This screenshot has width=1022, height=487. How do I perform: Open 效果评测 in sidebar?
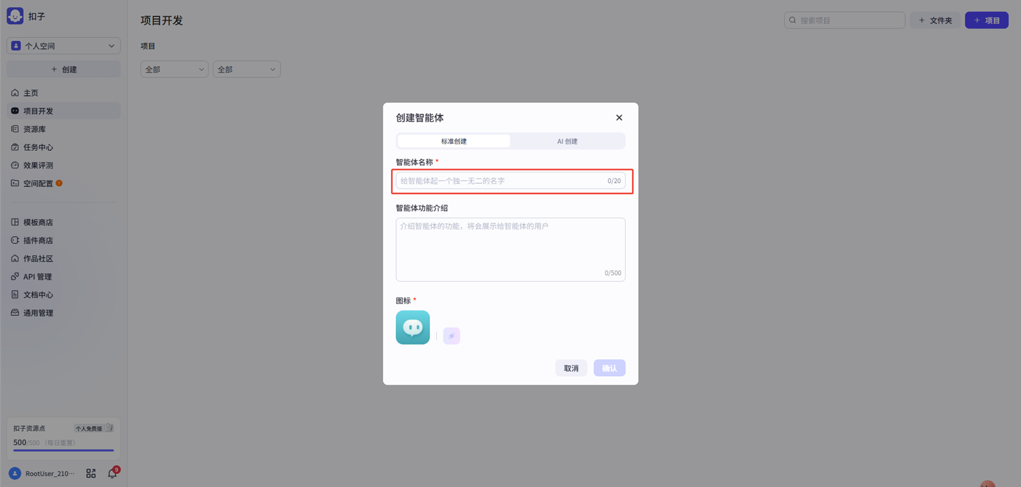(x=64, y=165)
